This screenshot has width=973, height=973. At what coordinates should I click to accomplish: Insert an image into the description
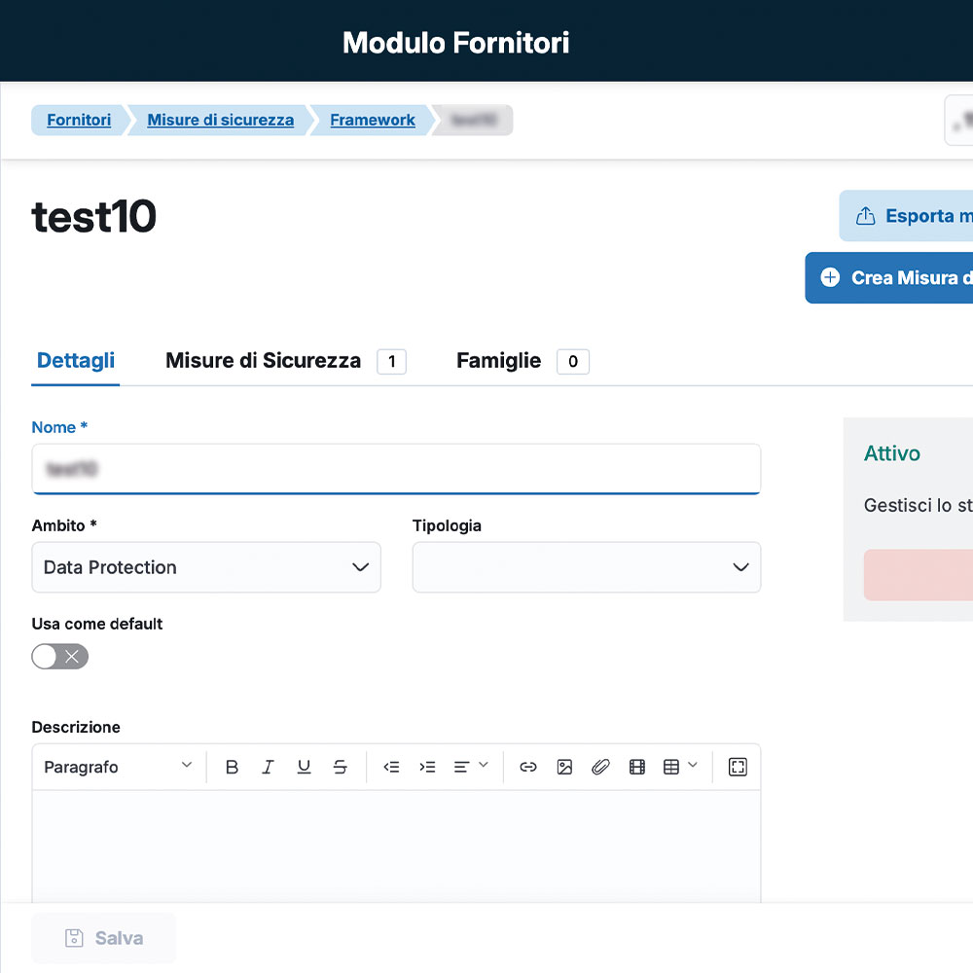pos(564,768)
